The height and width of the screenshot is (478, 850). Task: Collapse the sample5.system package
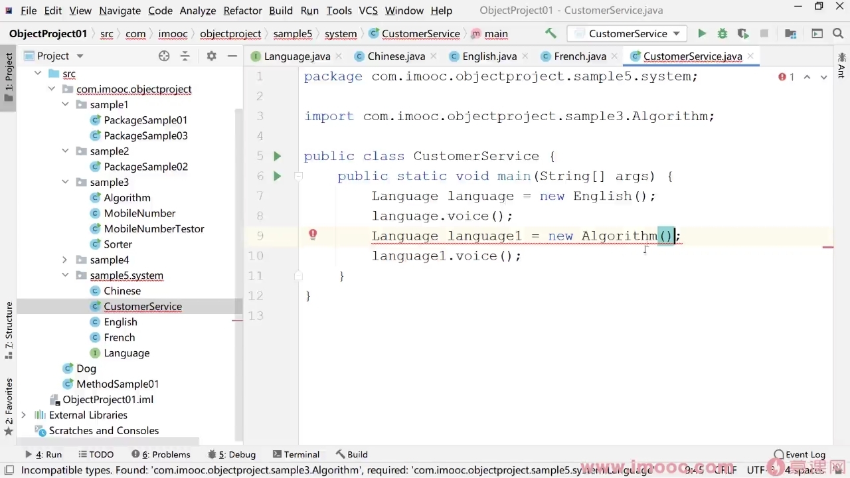65,275
